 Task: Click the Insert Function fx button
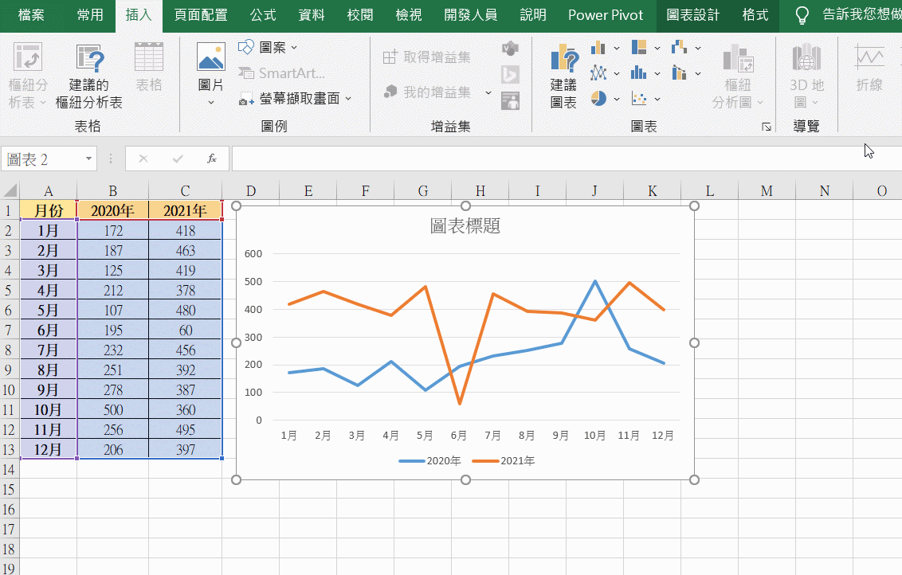tap(212, 158)
